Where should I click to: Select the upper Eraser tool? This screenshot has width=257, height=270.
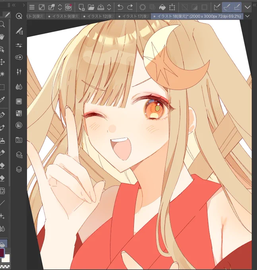coord(2,166)
